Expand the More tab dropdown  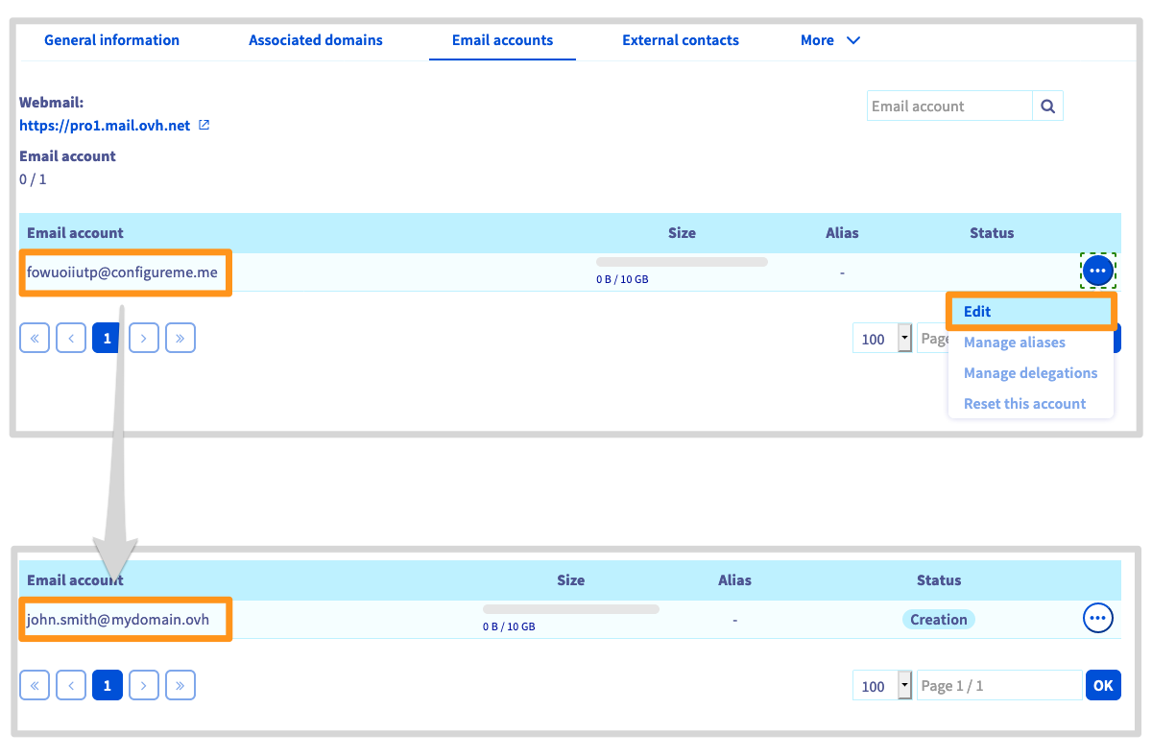point(830,40)
